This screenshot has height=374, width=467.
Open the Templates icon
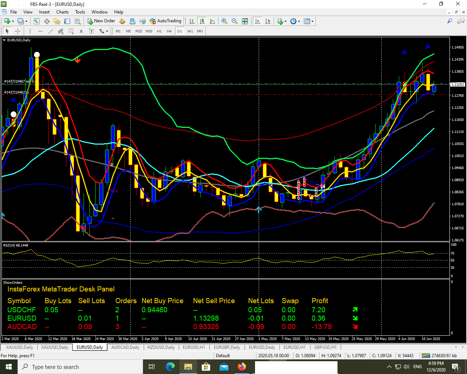(x=307, y=21)
